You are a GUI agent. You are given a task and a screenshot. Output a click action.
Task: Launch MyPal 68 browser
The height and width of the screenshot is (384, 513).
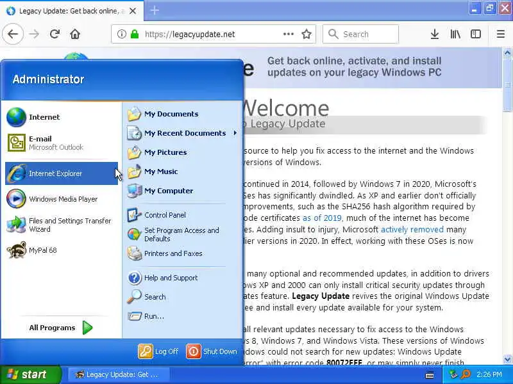(61, 250)
